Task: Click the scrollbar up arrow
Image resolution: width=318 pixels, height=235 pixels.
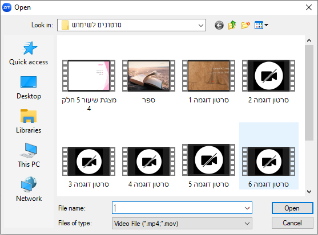Action: click(x=309, y=40)
